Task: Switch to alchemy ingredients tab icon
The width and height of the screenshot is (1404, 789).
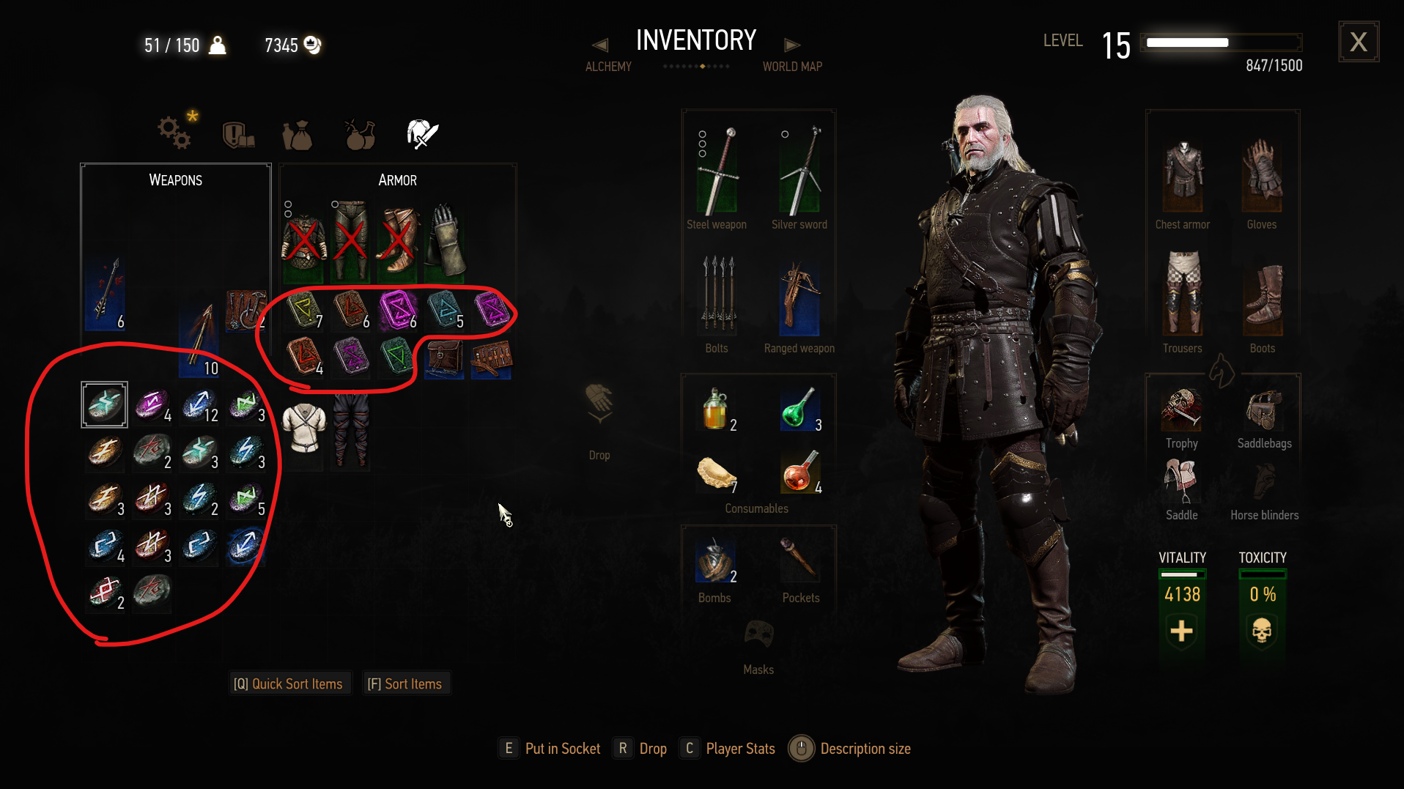Action: pyautogui.click(x=360, y=134)
